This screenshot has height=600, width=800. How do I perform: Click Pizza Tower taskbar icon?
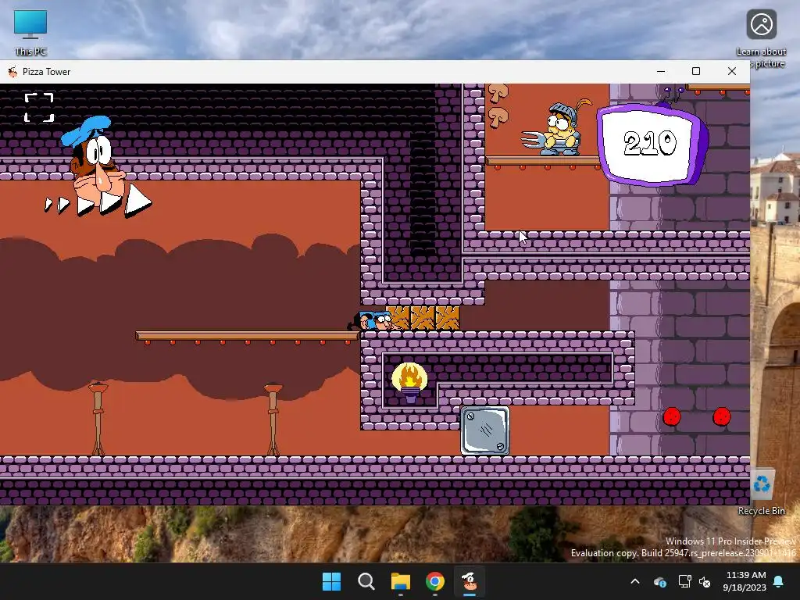tap(470, 581)
